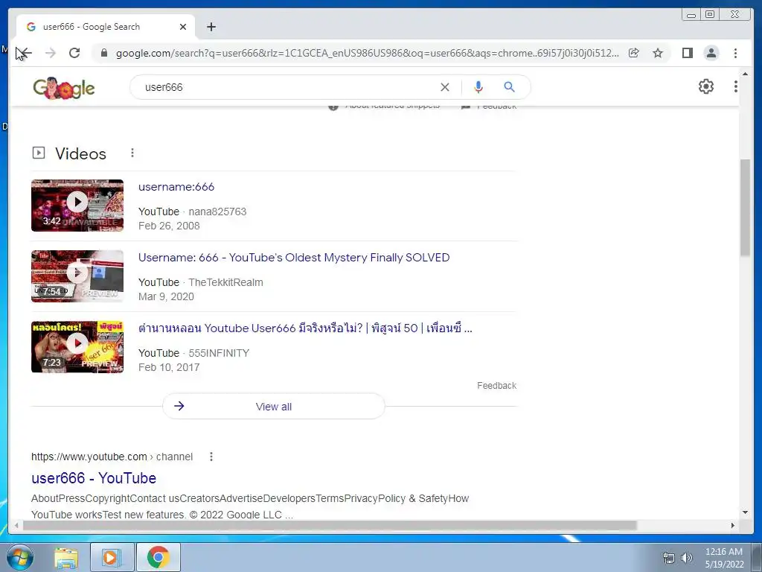The image size is (762, 572).
Task: Open Windows Media Player from taskbar
Action: click(x=112, y=557)
